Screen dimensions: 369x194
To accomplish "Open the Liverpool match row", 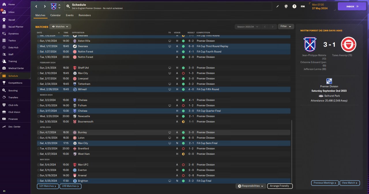I will click(163, 78).
